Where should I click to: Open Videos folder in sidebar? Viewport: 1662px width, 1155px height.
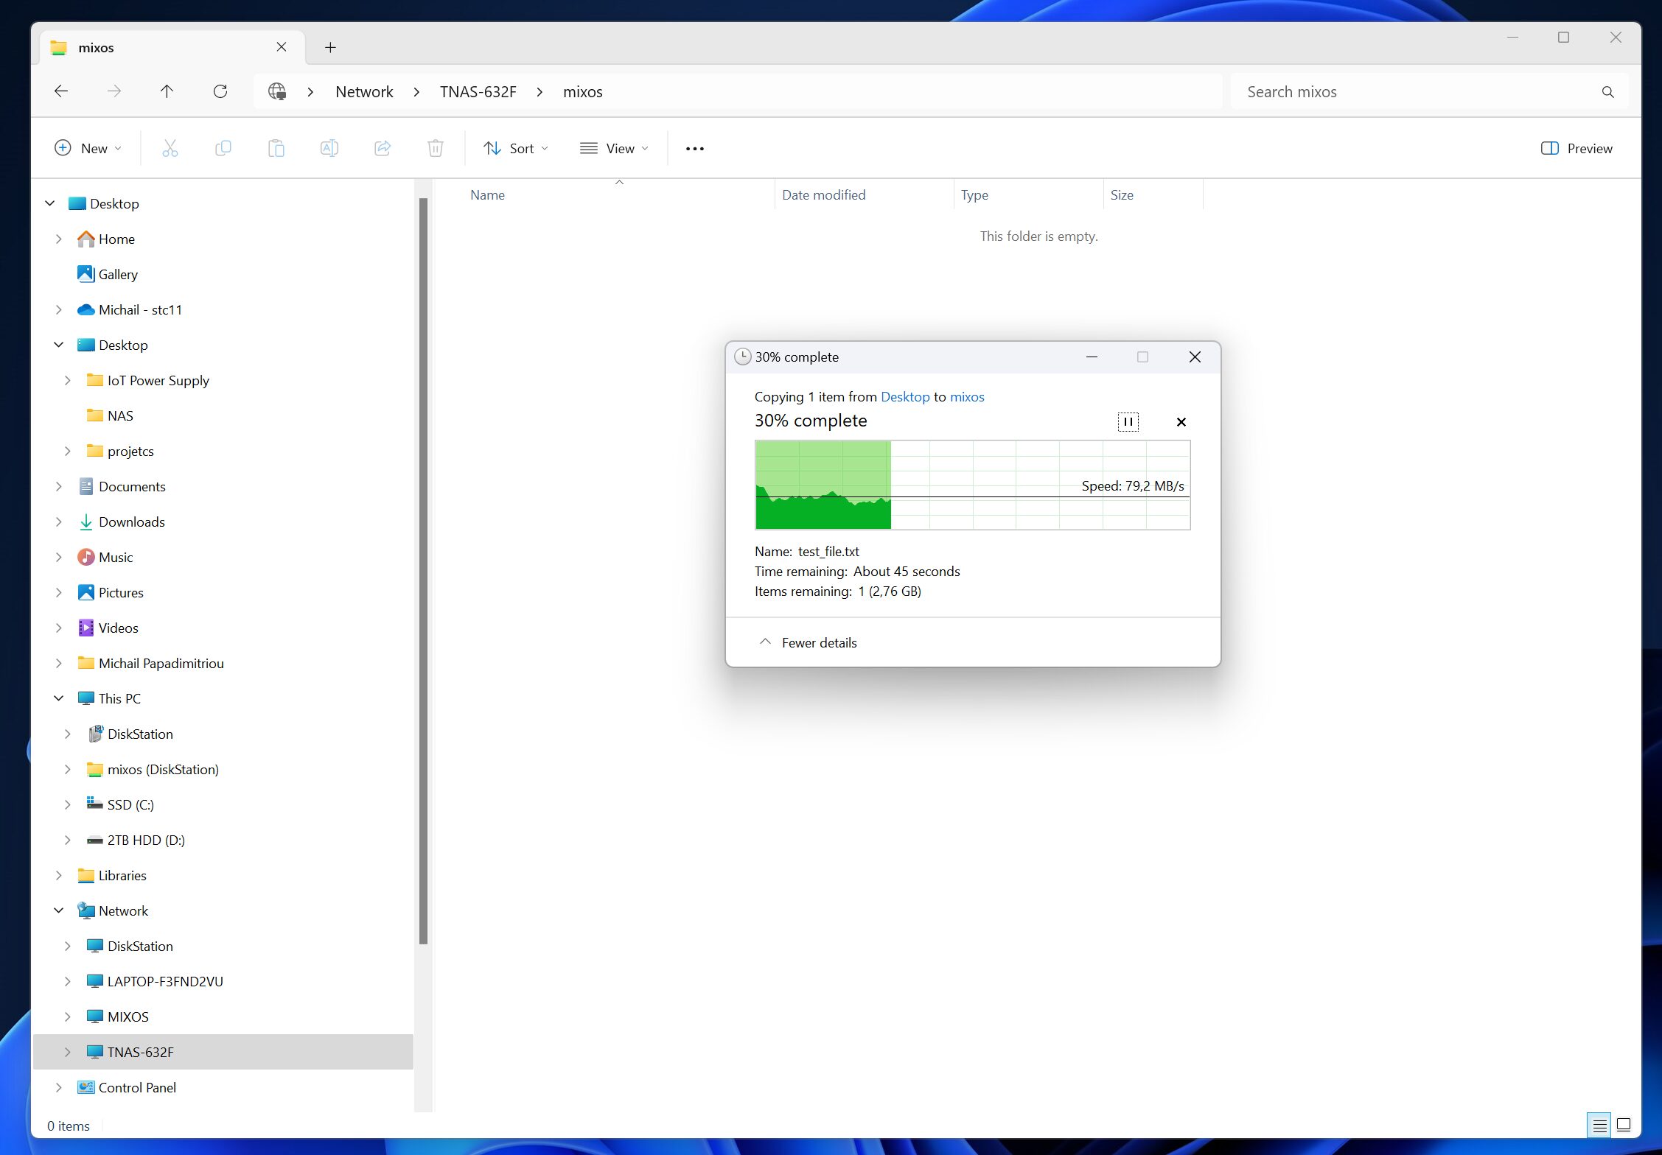[118, 628]
